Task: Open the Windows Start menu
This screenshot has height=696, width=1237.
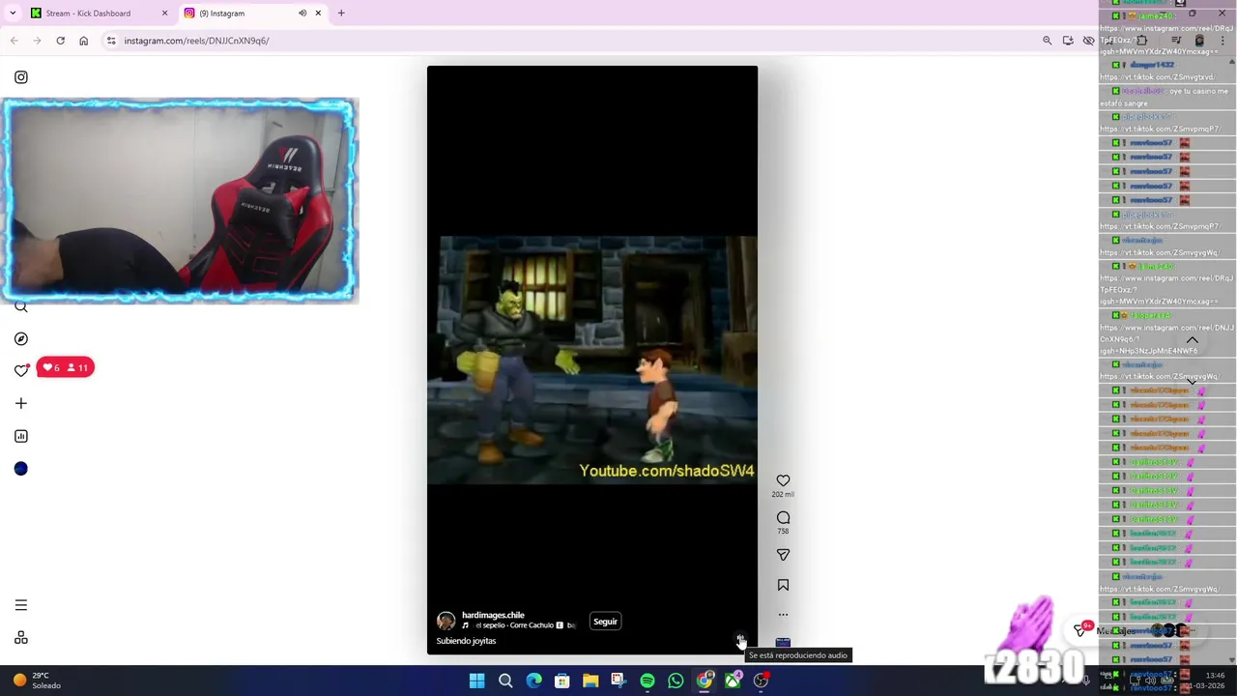Action: (x=476, y=681)
